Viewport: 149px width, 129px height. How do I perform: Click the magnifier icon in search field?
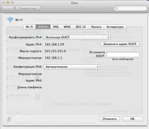coord(116,8)
